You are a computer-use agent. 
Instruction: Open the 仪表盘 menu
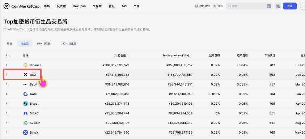point(61,6)
